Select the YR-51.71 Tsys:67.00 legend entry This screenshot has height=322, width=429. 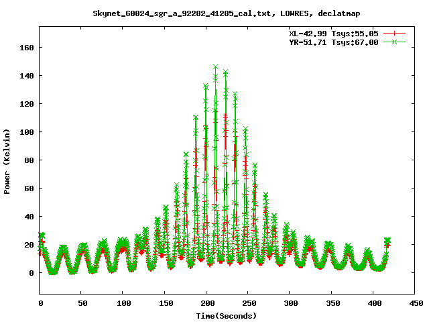click(334, 42)
